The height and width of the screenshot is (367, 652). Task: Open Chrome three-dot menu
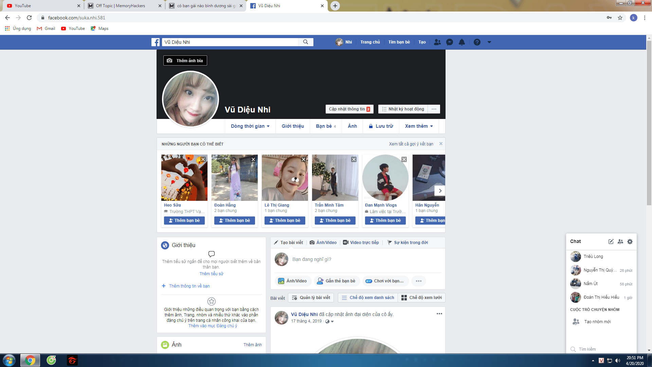[x=645, y=18]
